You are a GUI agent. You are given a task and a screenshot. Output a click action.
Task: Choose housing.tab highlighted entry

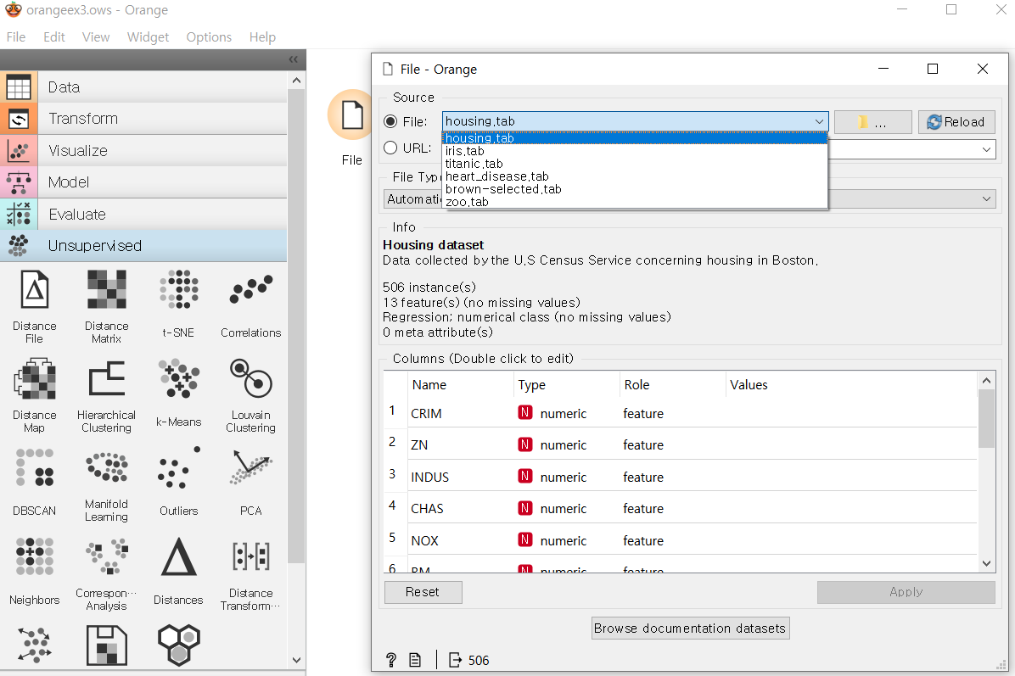635,137
